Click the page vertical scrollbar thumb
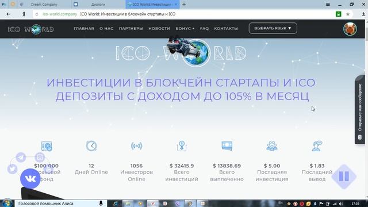368x207 pixels. tap(366, 32)
